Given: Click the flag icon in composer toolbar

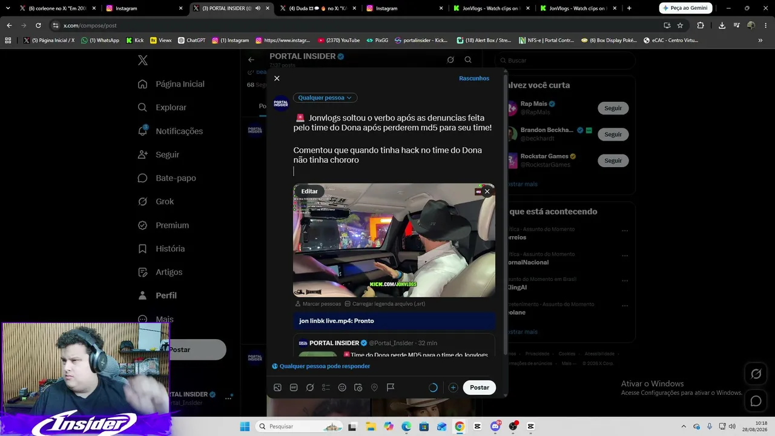Looking at the screenshot, I should (x=391, y=388).
